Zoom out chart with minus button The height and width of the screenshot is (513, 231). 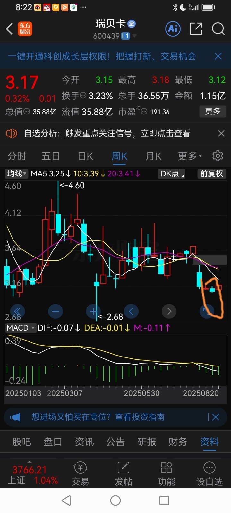point(56,311)
